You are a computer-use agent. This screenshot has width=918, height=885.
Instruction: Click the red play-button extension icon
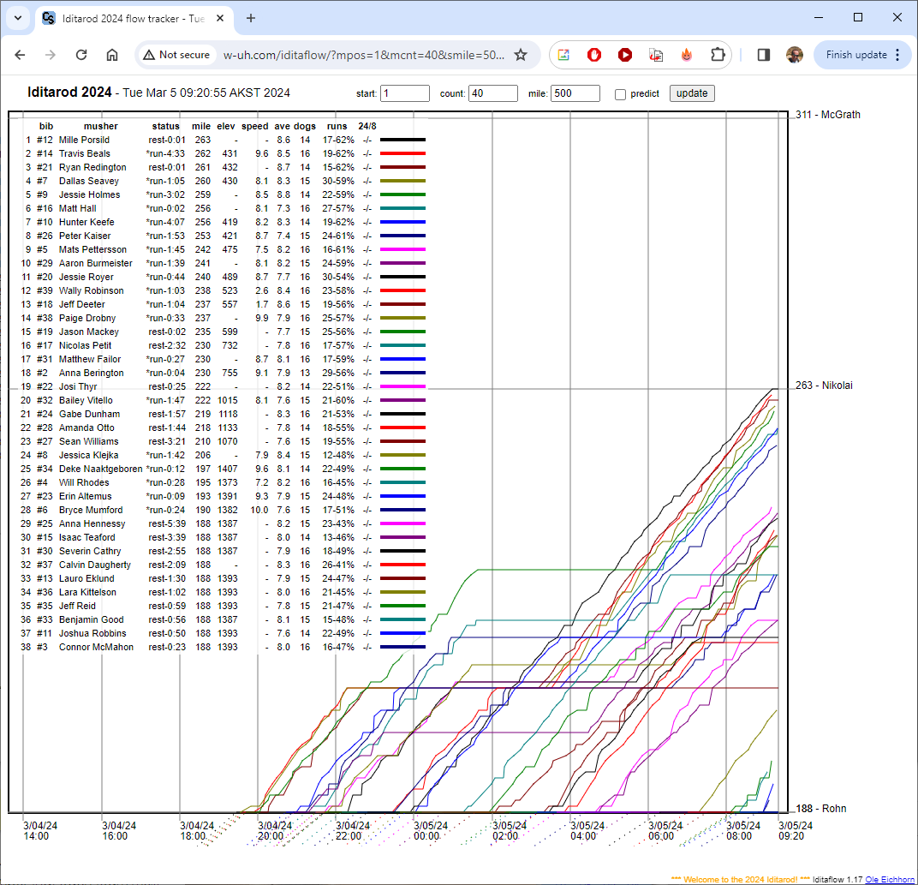[x=624, y=55]
